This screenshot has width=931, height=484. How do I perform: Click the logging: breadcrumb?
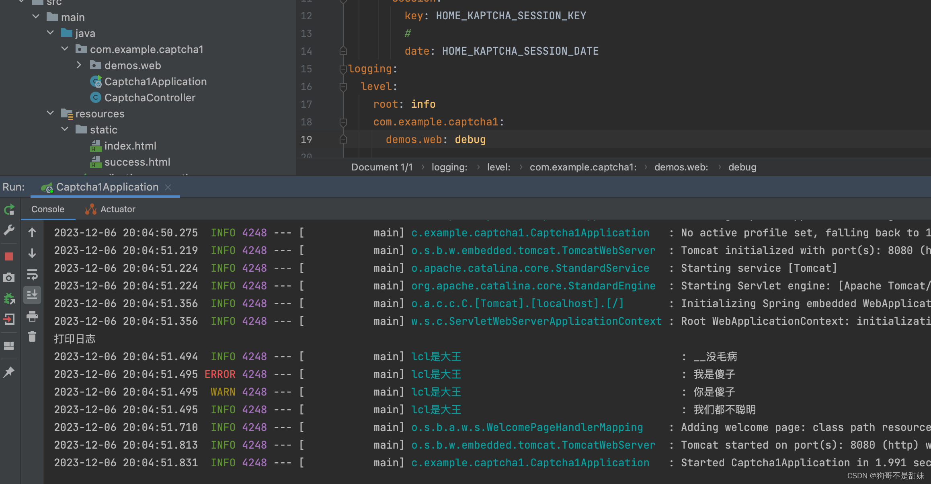449,167
